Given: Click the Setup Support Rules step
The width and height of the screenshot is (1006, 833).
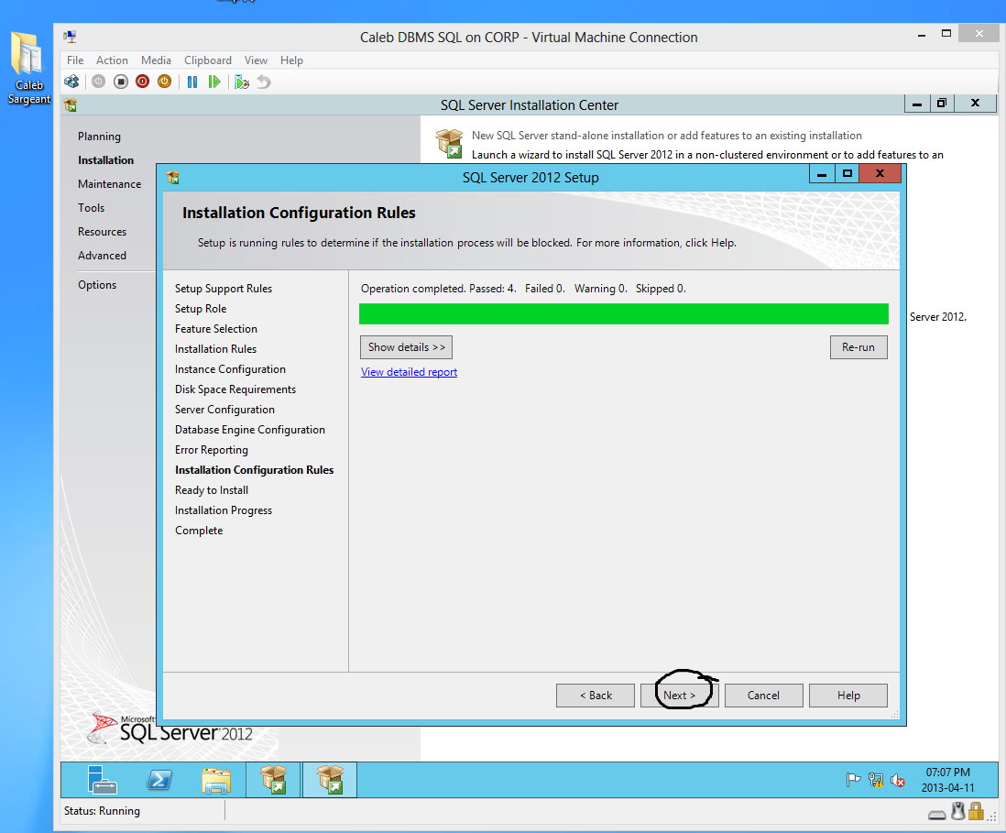Looking at the screenshot, I should coord(224,289).
